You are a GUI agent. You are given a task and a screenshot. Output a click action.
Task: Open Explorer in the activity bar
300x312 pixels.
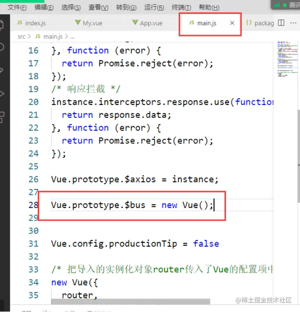[2, 26]
